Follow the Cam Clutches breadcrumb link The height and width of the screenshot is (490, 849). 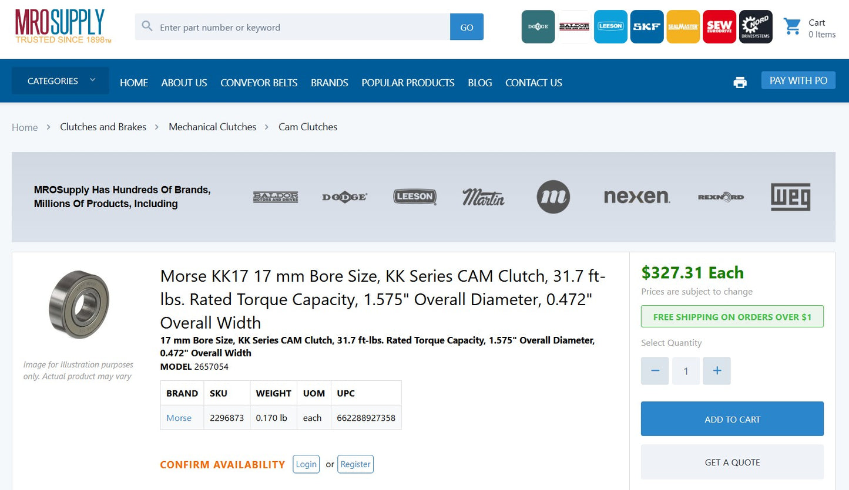pyautogui.click(x=308, y=127)
